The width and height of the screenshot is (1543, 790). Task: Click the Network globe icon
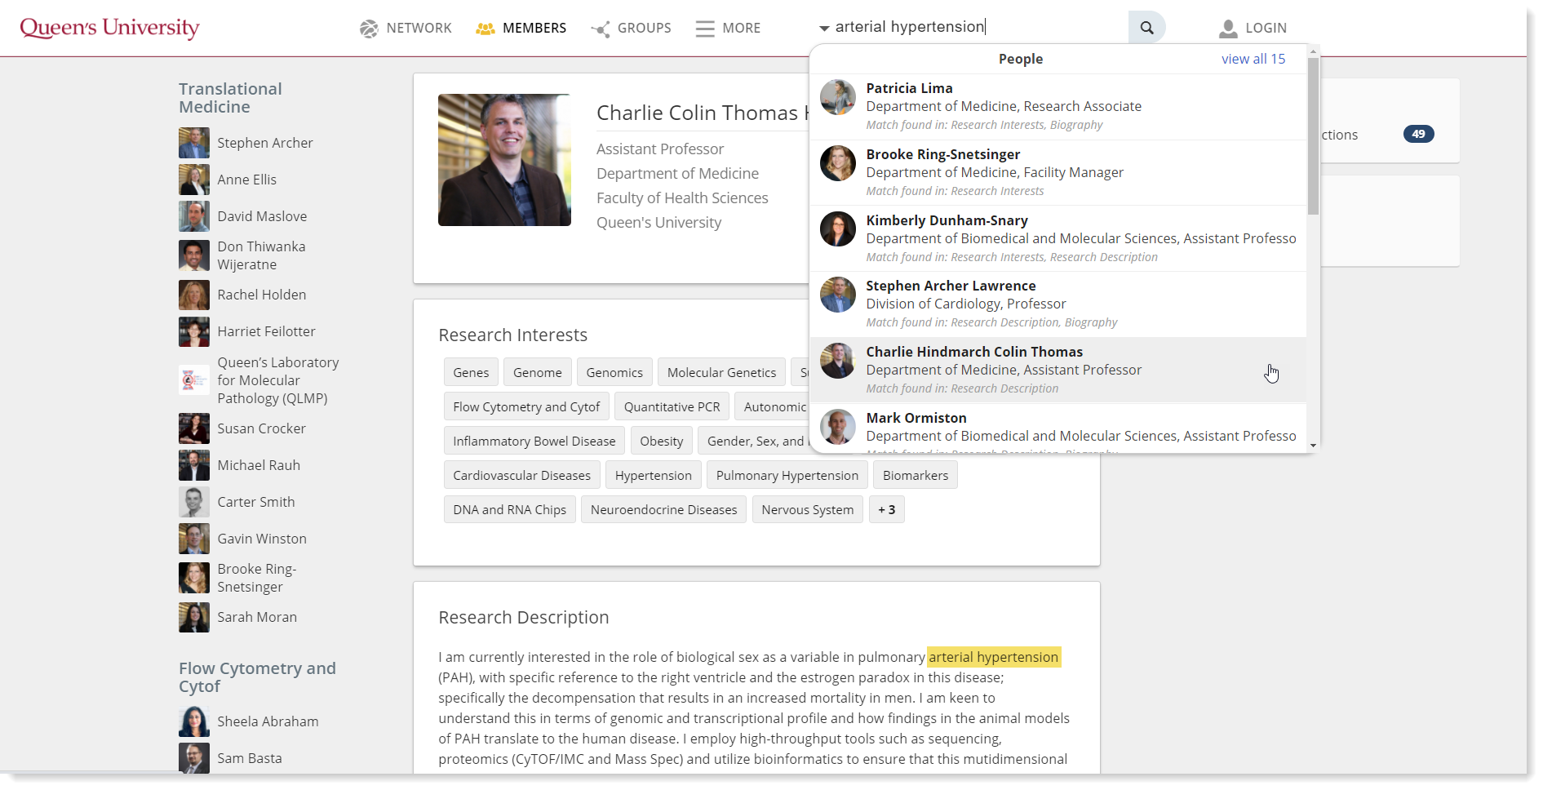tap(369, 29)
